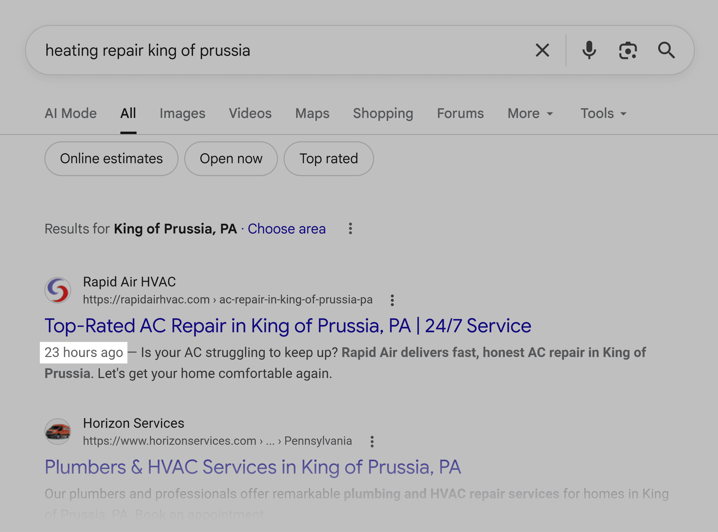
Task: Submit the search via the magnifier icon
Action: pos(667,50)
